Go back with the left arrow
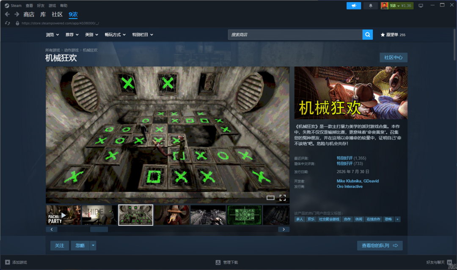Screen dimensions: 457x270 pyautogui.click(x=7, y=14)
